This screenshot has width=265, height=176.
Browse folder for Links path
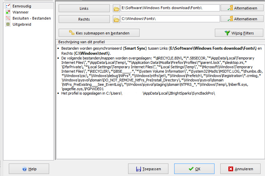[x=116, y=8]
